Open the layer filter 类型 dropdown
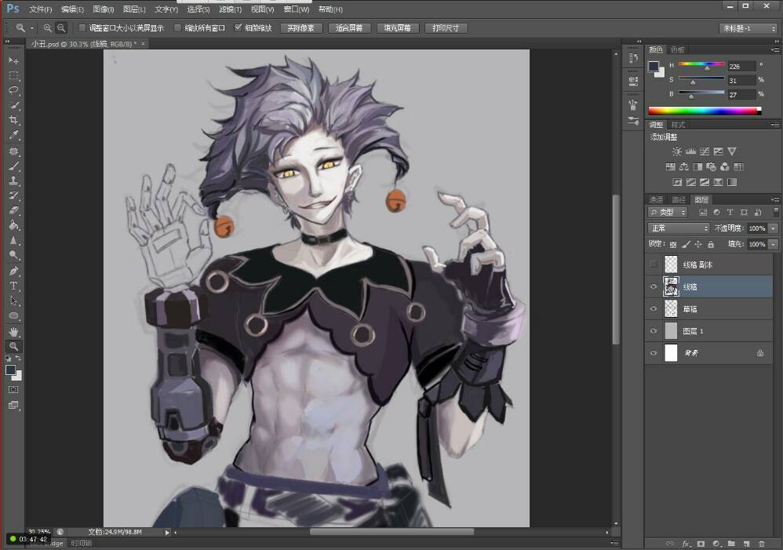 668,213
